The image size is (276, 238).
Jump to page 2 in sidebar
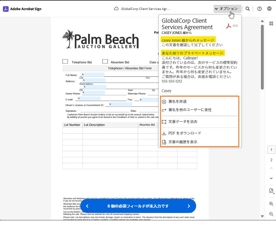pyautogui.click(x=271, y=160)
